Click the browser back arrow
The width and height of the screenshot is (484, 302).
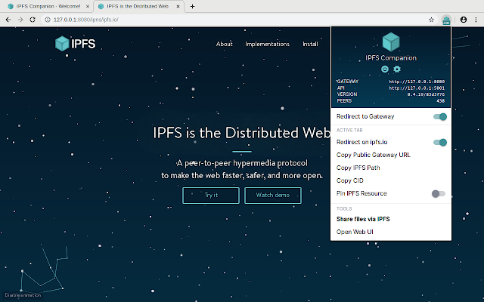8,20
